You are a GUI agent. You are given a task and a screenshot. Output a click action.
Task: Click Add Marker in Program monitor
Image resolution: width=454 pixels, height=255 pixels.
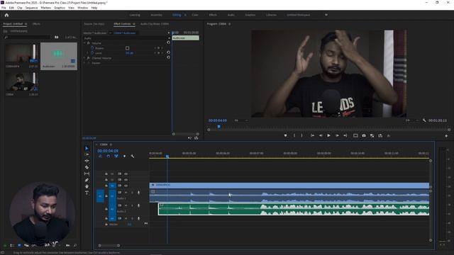coord(285,135)
